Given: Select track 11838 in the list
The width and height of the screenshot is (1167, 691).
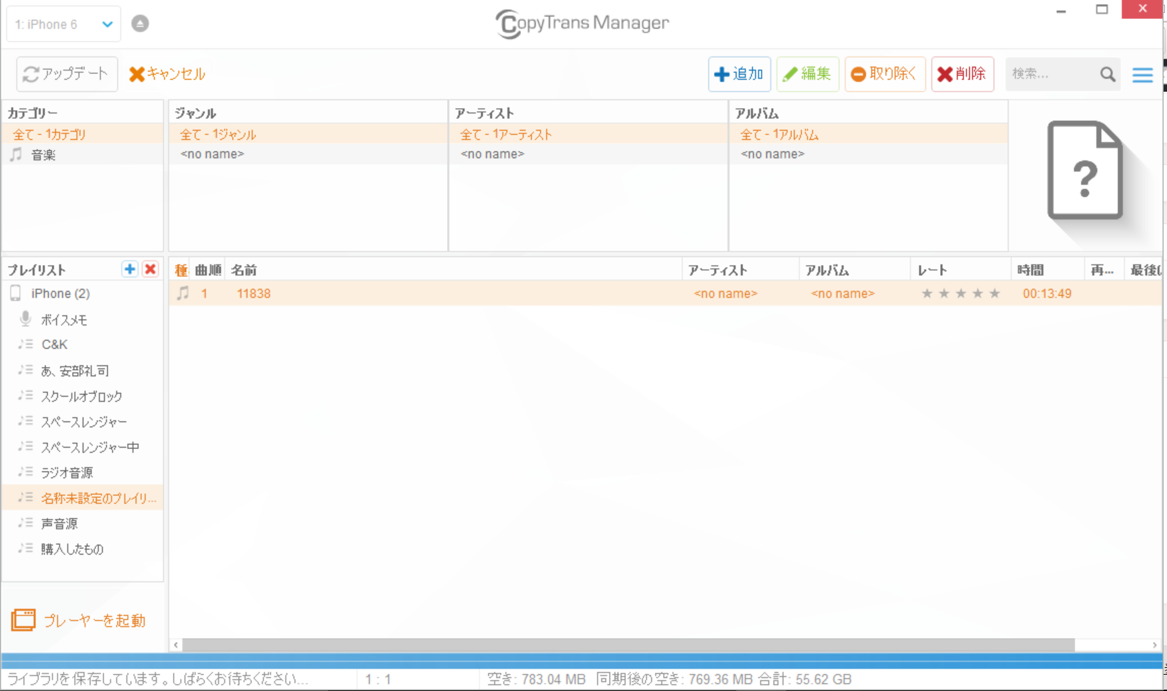Looking at the screenshot, I should [x=665, y=294].
